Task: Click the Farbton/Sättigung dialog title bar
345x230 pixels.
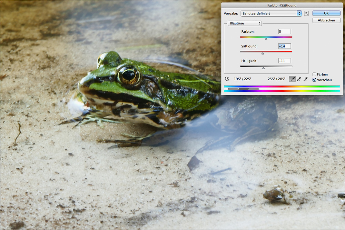Action: tap(282, 5)
